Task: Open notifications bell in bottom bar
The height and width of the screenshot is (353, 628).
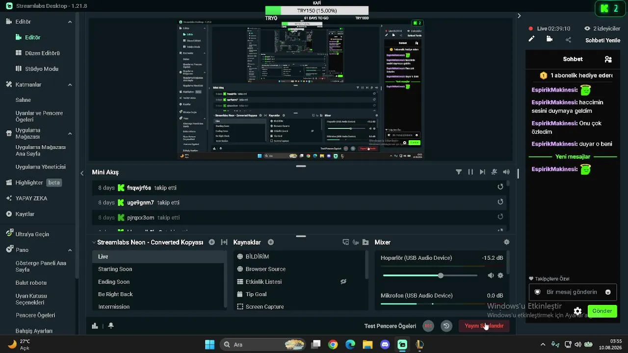Action: [x=111, y=326]
